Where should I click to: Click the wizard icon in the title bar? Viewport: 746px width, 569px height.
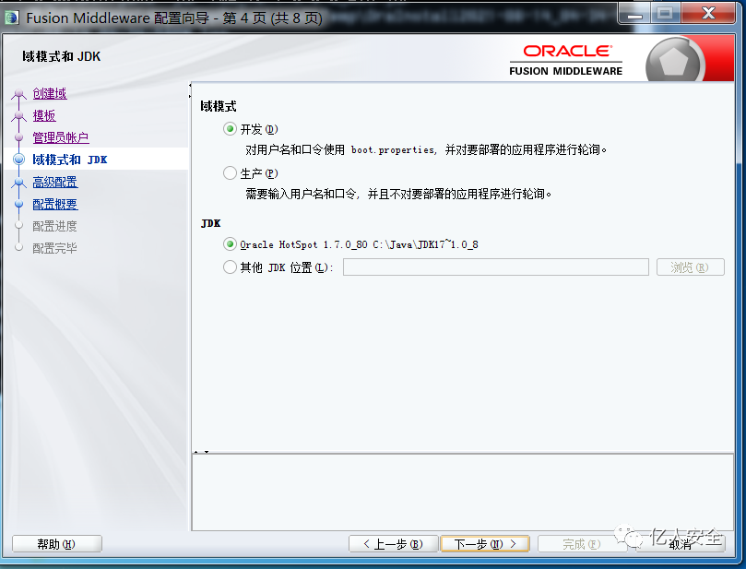point(11,18)
